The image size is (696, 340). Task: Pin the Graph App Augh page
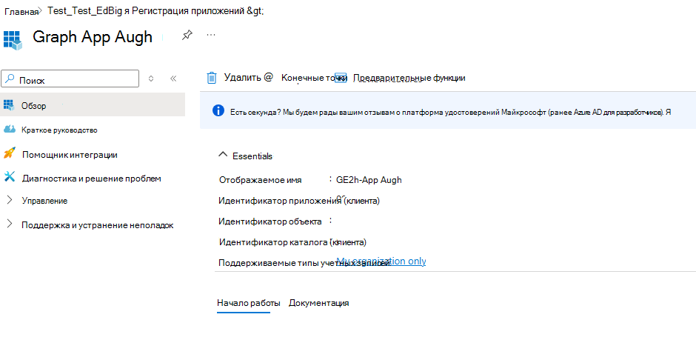click(x=187, y=35)
